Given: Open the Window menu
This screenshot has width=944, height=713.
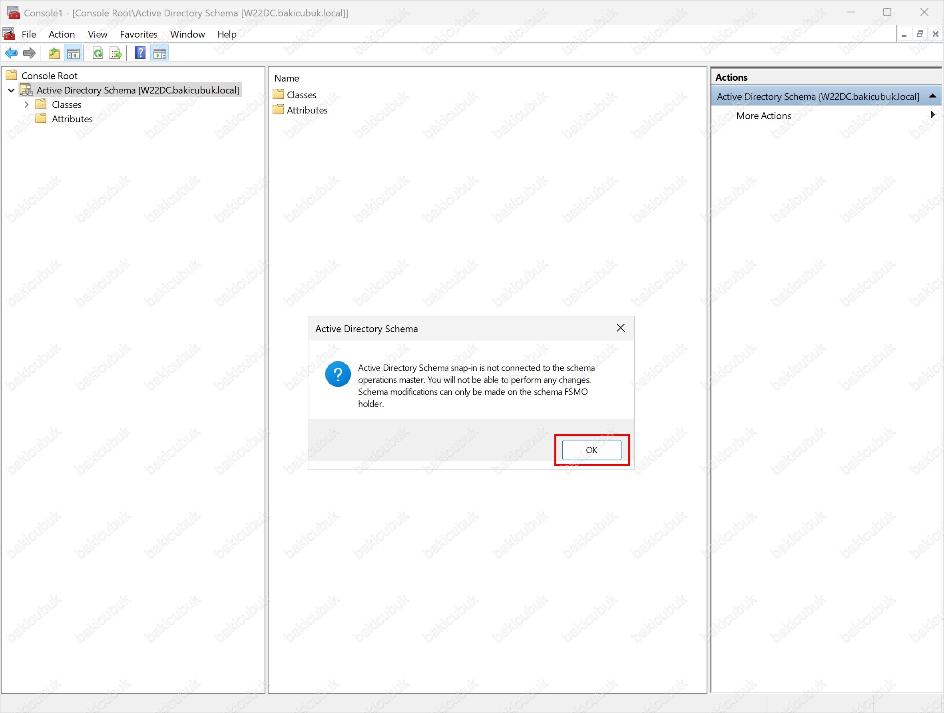Looking at the screenshot, I should [x=187, y=34].
